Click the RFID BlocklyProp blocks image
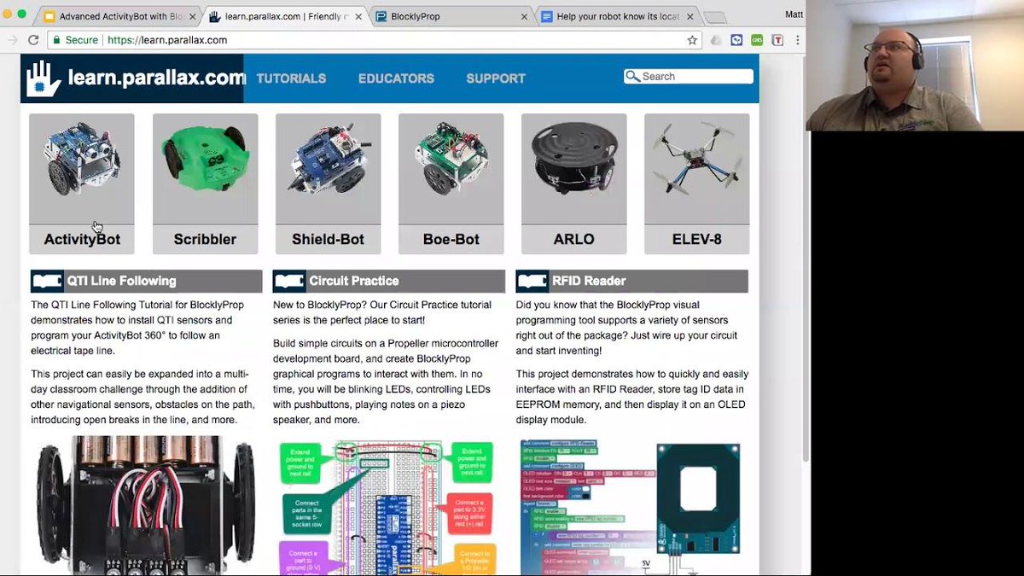This screenshot has height=576, width=1024. tap(630, 508)
